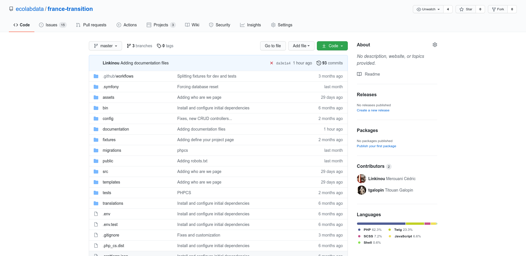Click the repository book icon beside ecolabdata
This screenshot has height=256, width=526.
pos(11,9)
